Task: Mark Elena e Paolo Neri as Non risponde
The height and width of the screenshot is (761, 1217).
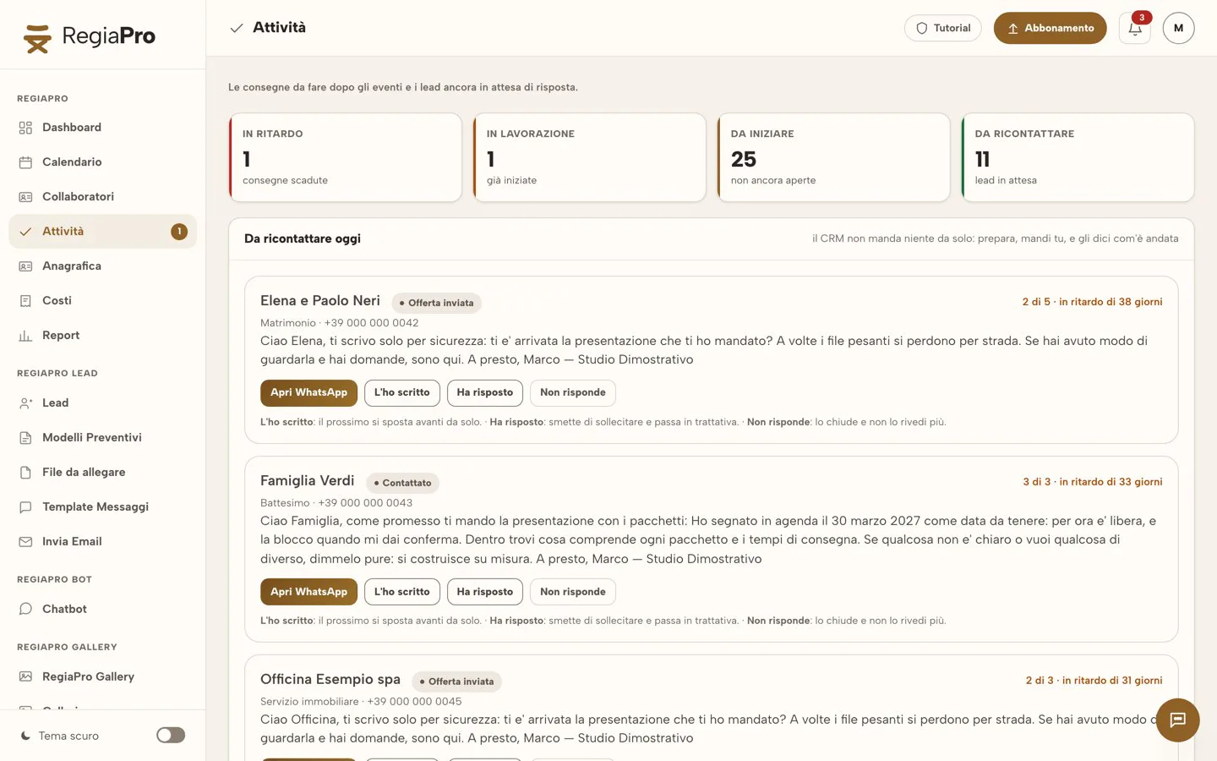Action: [x=573, y=393]
